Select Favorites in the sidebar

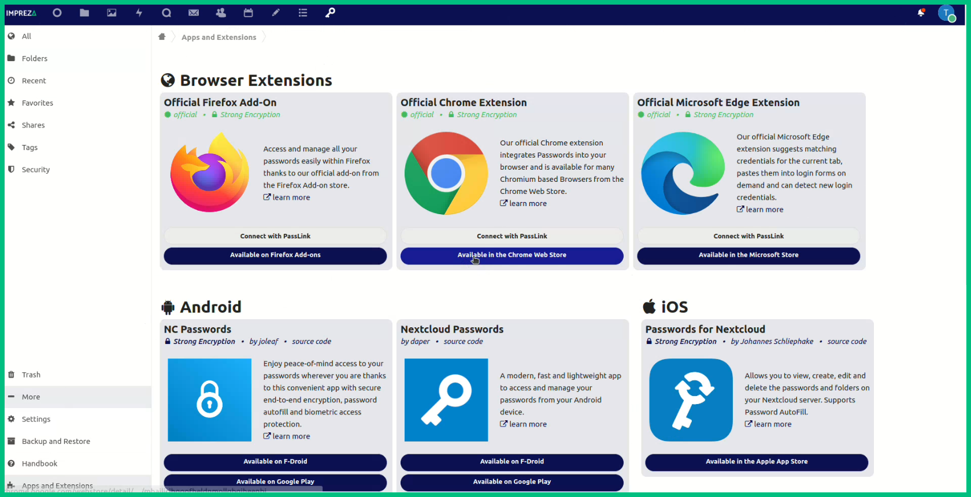tap(37, 103)
